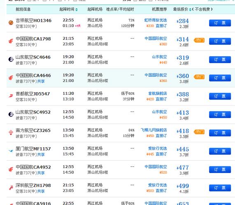This screenshot has width=235, height=205.
Task: Click the Air China logo beside CA1798
Action: tap(11, 41)
